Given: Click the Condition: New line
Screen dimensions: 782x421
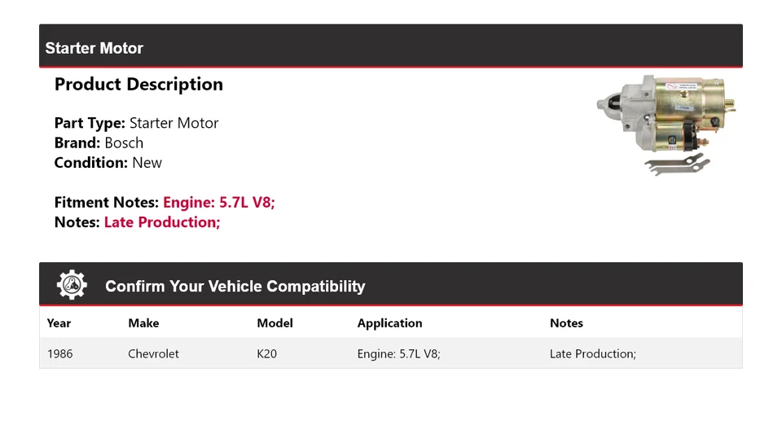Looking at the screenshot, I should 108,163.
